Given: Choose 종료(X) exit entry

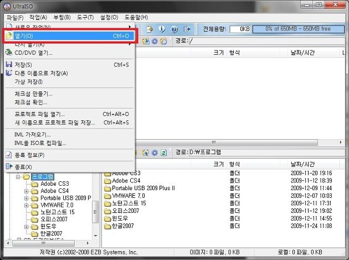Looking at the screenshot, I should coord(69,167).
